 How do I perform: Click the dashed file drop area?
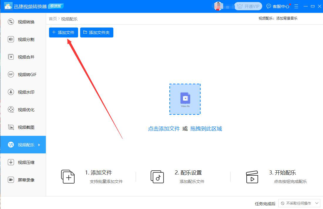point(185,99)
